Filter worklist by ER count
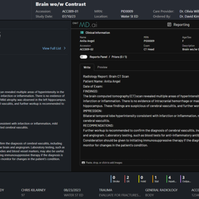The height and width of the screenshot is (199, 199). tap(127, 179)
